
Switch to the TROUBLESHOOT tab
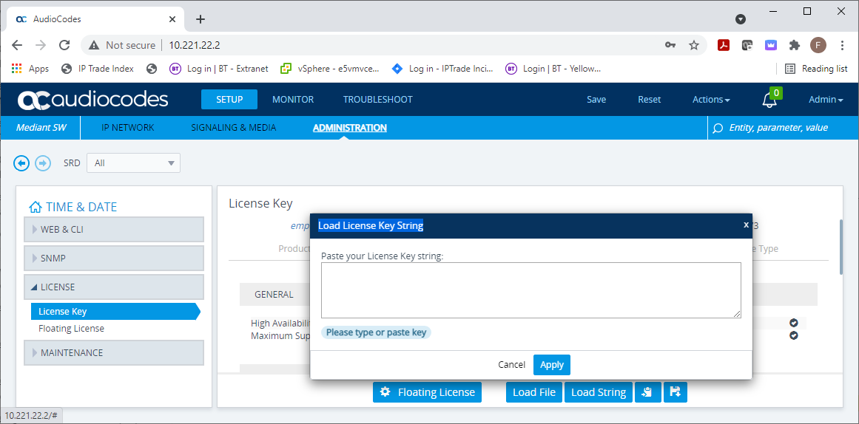click(378, 100)
